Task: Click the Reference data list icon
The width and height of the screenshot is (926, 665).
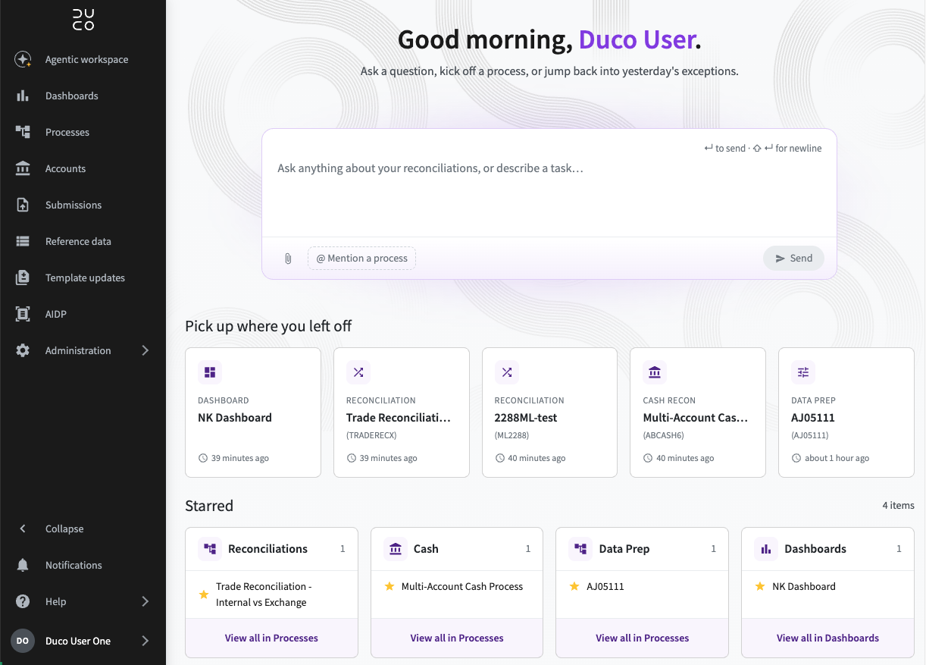Action: click(x=23, y=241)
